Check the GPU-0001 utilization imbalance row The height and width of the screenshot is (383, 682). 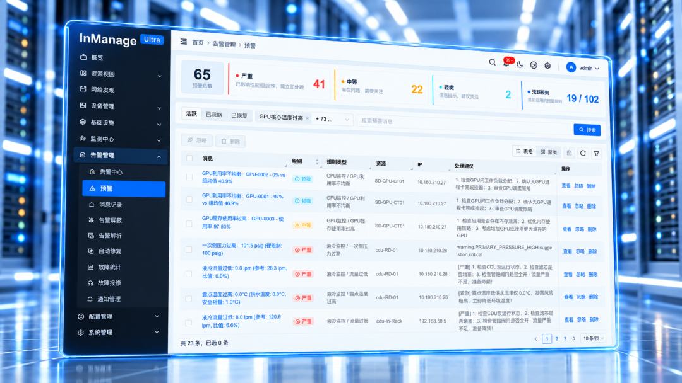click(189, 199)
